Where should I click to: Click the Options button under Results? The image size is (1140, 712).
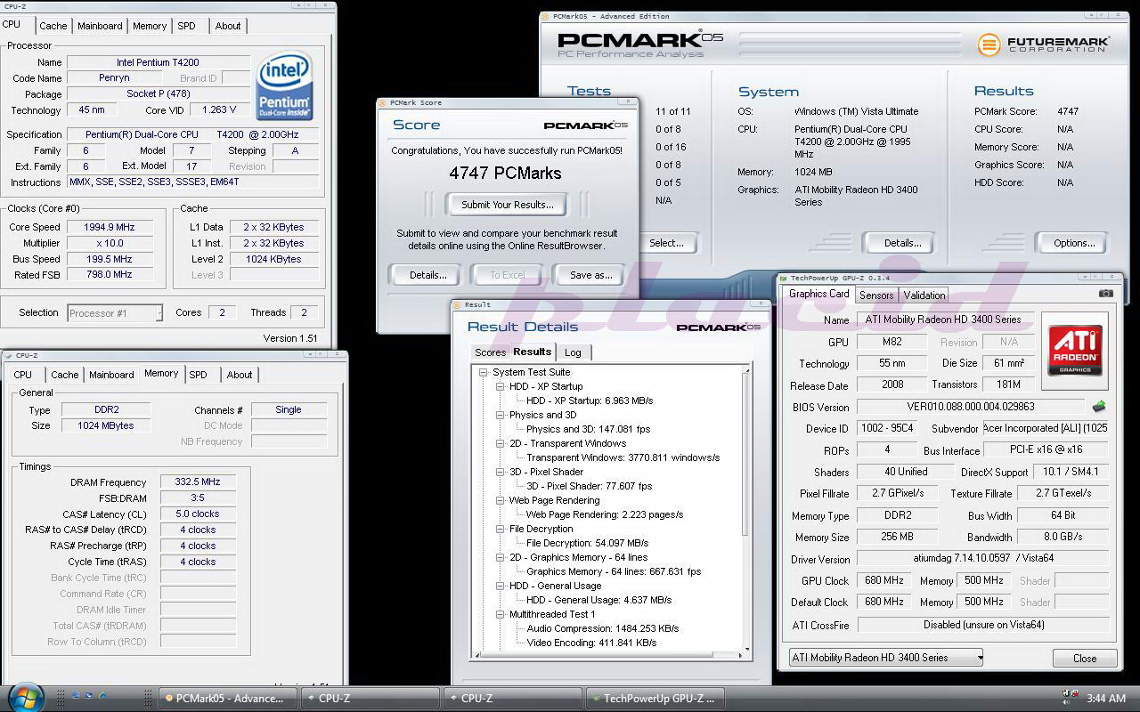tap(1074, 243)
